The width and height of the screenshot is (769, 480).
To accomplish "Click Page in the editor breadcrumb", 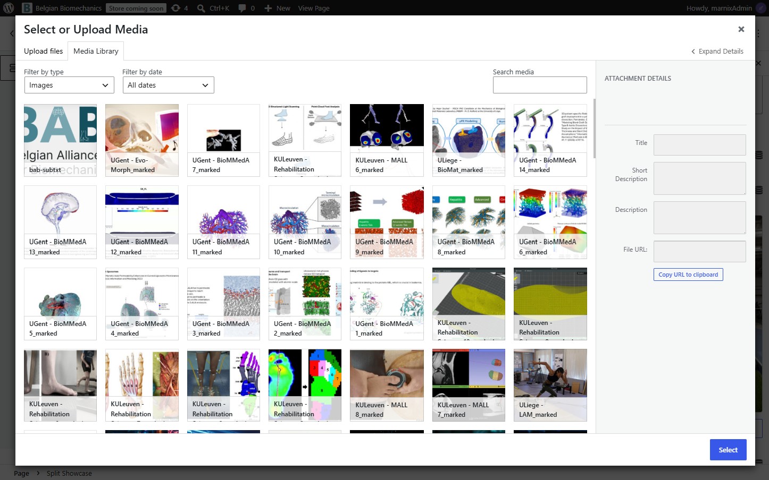I will click(x=21, y=473).
